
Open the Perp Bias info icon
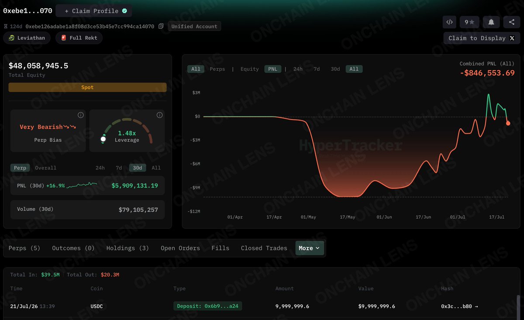click(x=80, y=115)
